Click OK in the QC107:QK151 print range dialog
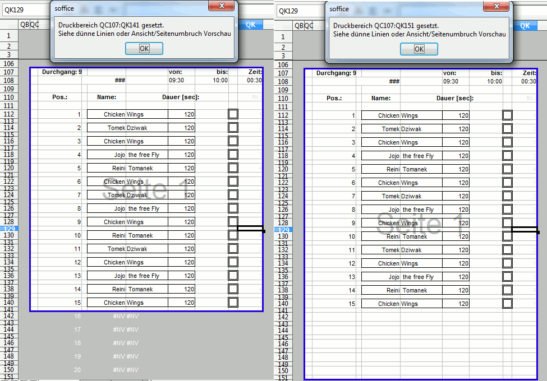This screenshot has height=381, width=547. [x=419, y=49]
